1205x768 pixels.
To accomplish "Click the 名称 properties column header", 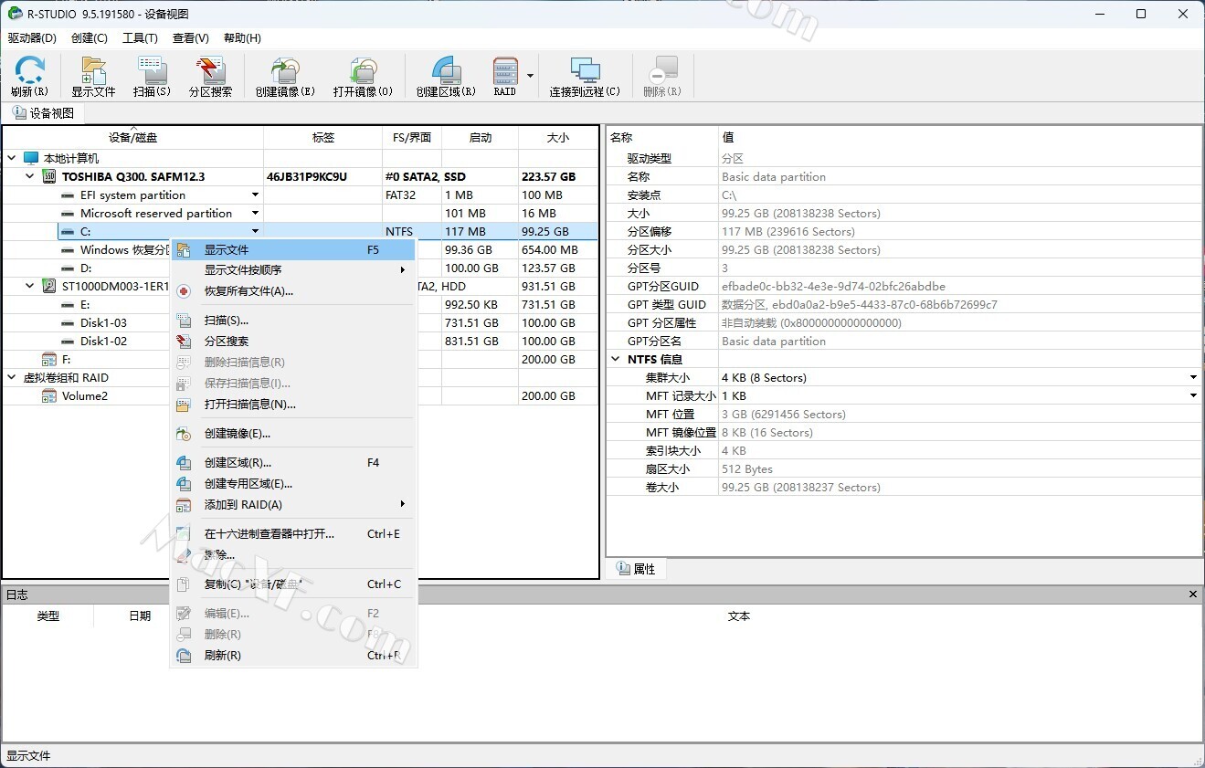I will coord(662,138).
